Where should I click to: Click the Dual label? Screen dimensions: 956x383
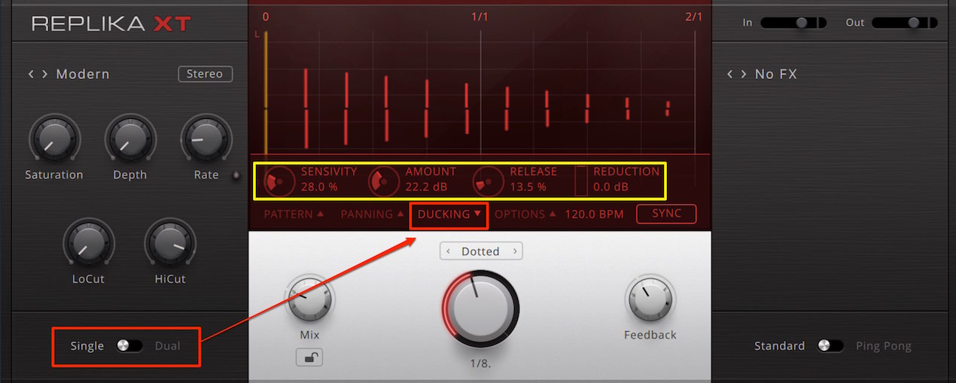click(168, 346)
